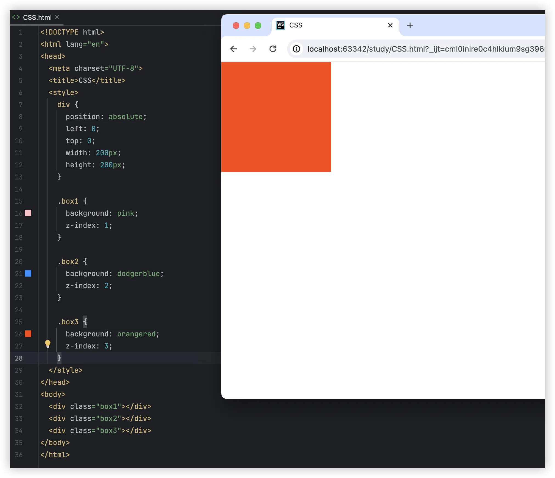The height and width of the screenshot is (478, 555).
Task: Close the CSS browser tab
Action: tap(390, 25)
